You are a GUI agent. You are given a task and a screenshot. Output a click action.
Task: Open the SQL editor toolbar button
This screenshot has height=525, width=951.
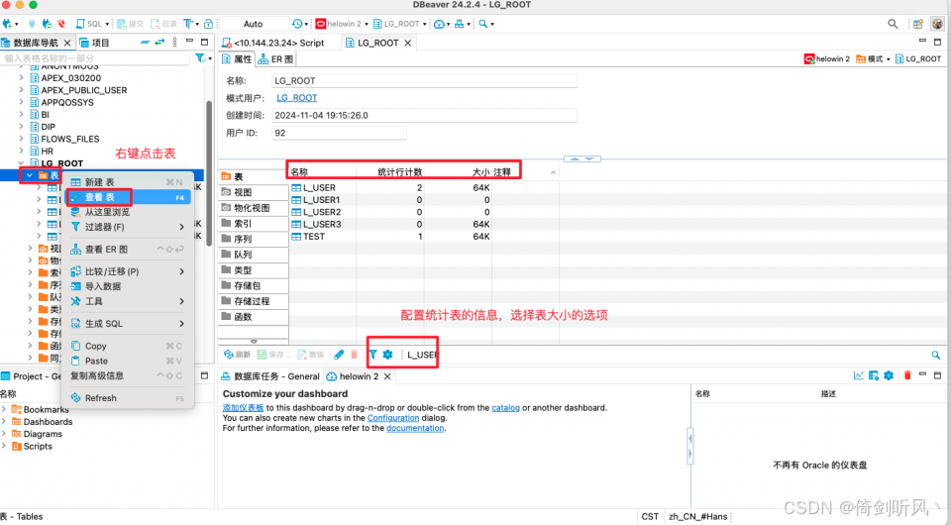click(90, 24)
